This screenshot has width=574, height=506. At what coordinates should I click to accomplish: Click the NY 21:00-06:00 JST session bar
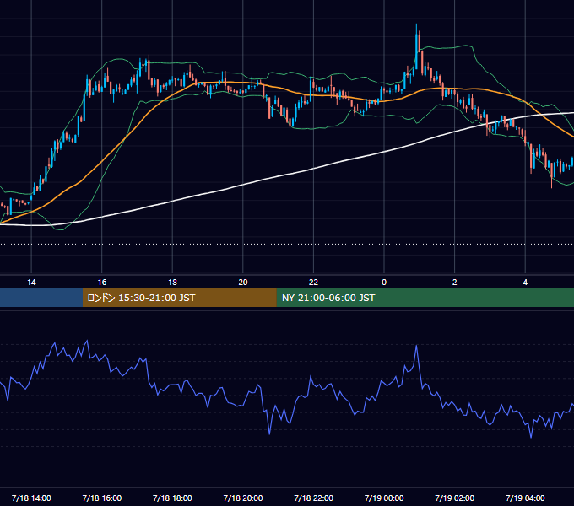(425, 298)
